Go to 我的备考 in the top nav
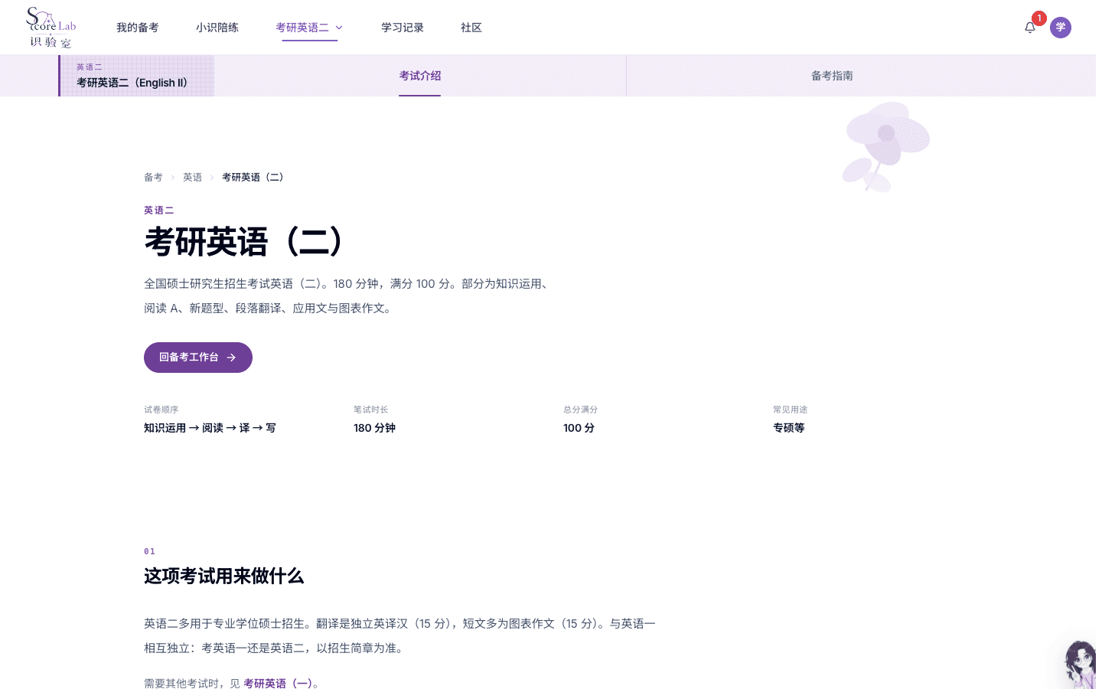 [x=138, y=28]
